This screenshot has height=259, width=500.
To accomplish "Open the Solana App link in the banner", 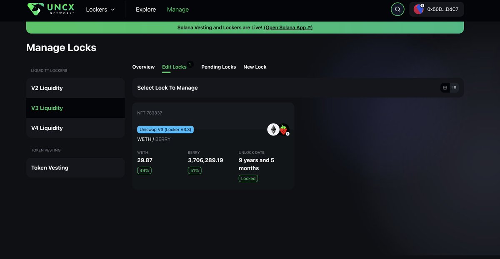I will (x=287, y=27).
